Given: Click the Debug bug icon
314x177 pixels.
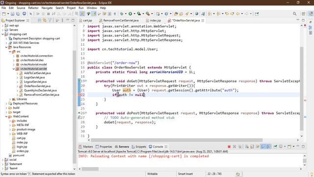Looking at the screenshot, I should click(122, 14).
